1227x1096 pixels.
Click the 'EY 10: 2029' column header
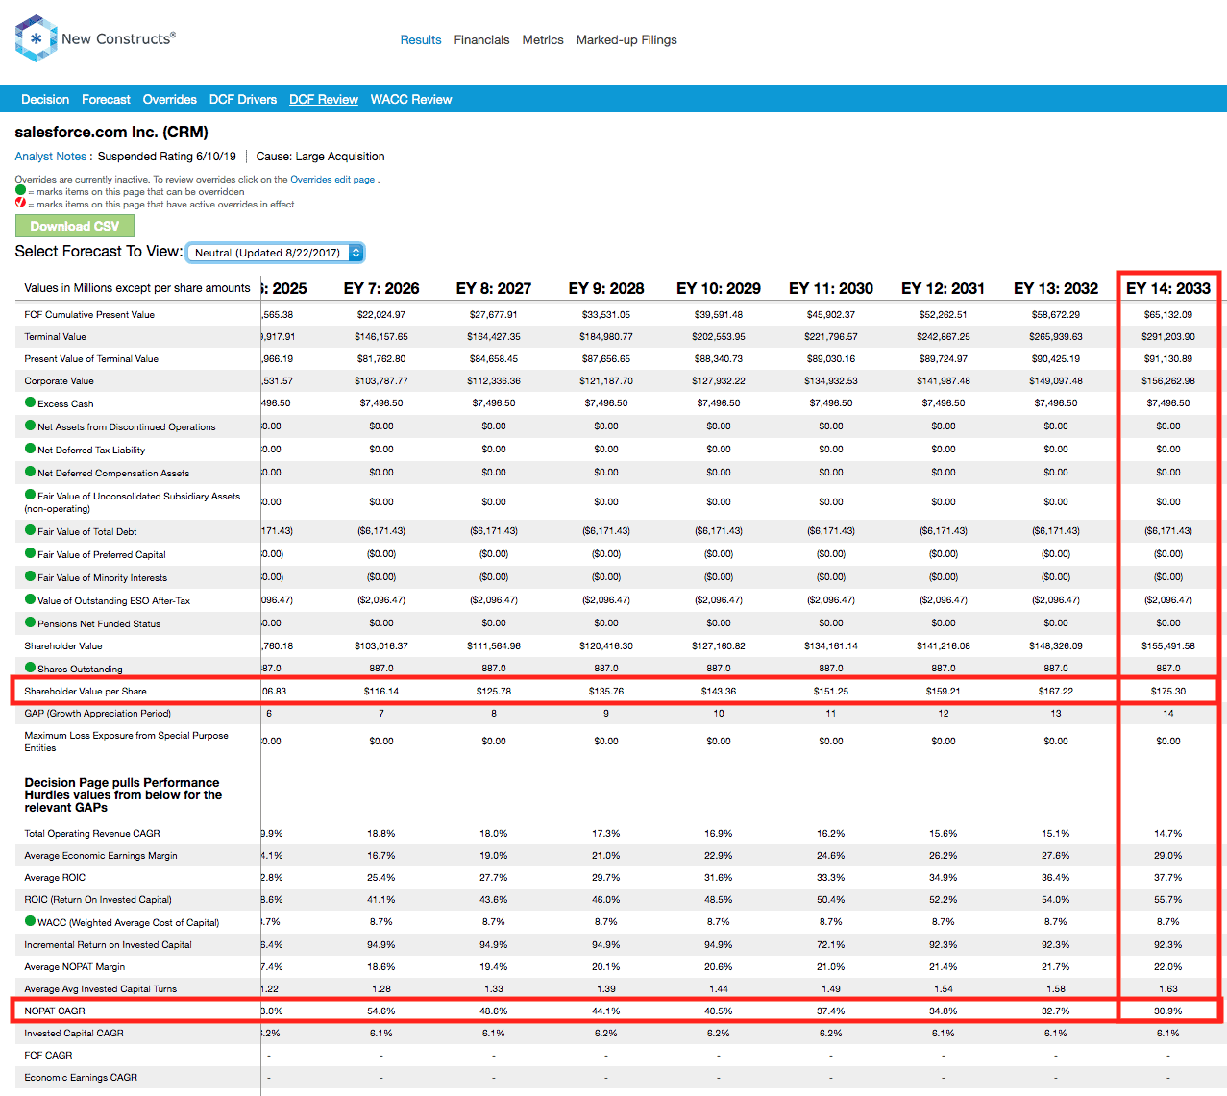(719, 288)
